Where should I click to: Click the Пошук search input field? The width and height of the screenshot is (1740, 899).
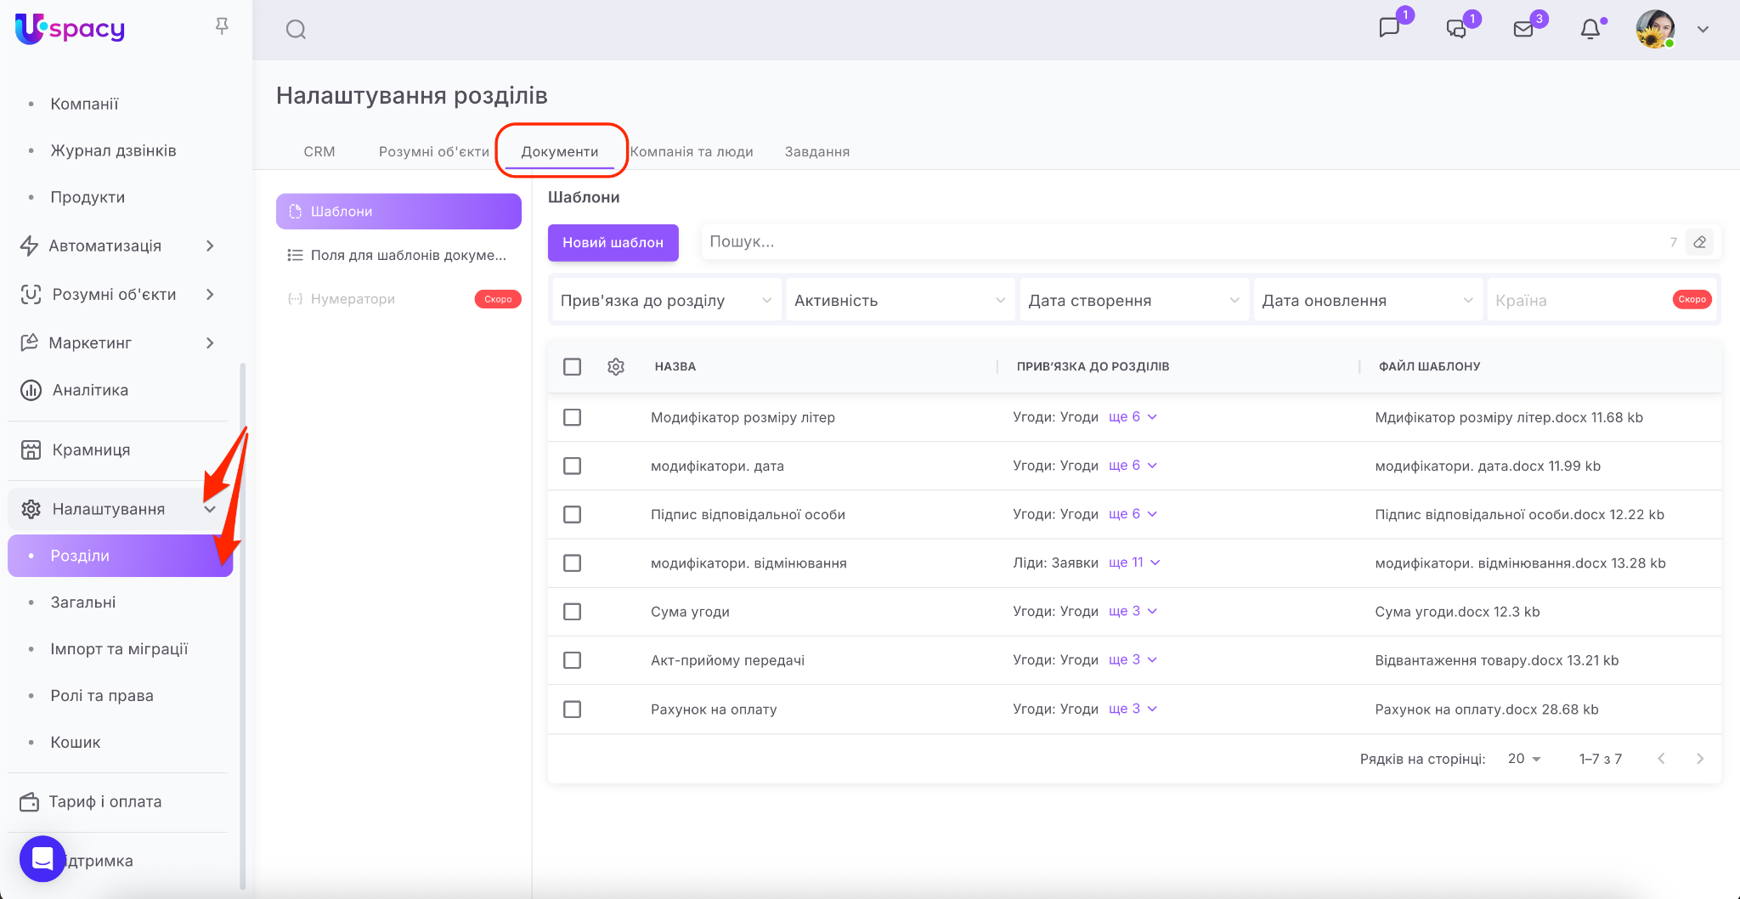[1181, 242]
